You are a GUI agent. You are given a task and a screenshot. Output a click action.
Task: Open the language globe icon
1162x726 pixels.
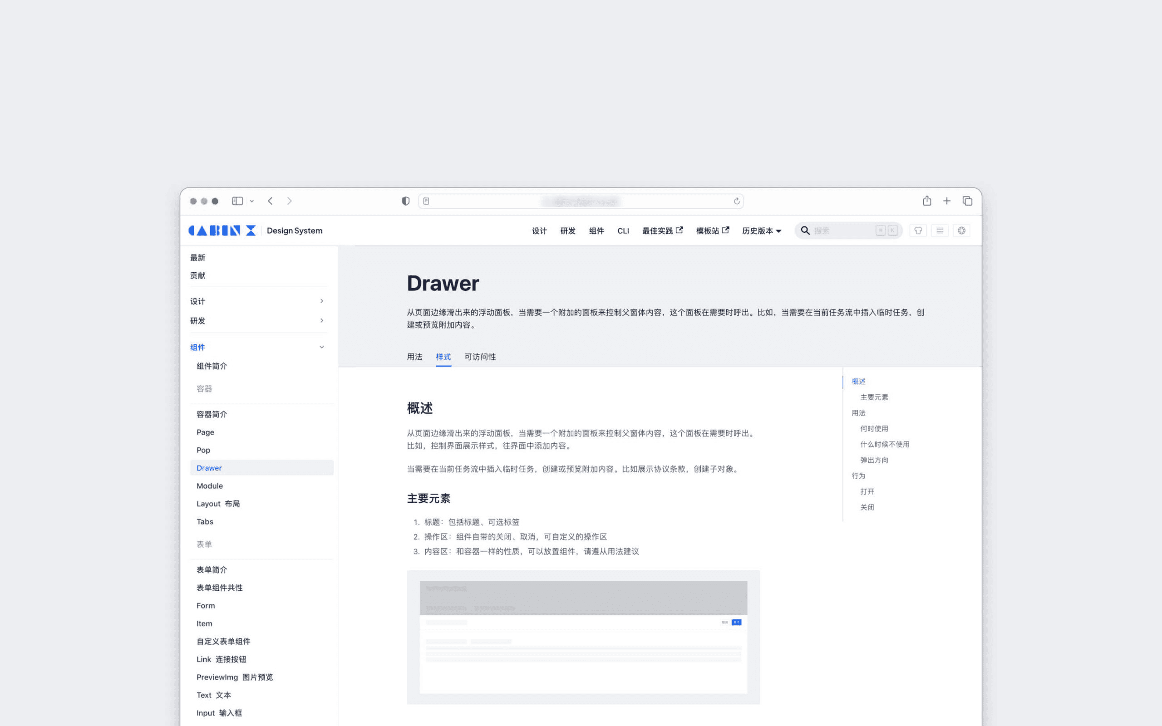tap(961, 231)
